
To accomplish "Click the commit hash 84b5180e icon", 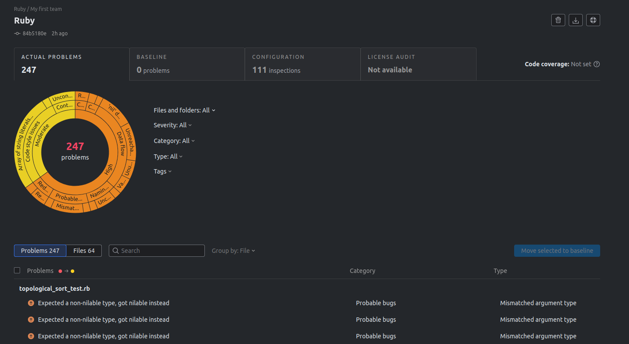I will [17, 34].
